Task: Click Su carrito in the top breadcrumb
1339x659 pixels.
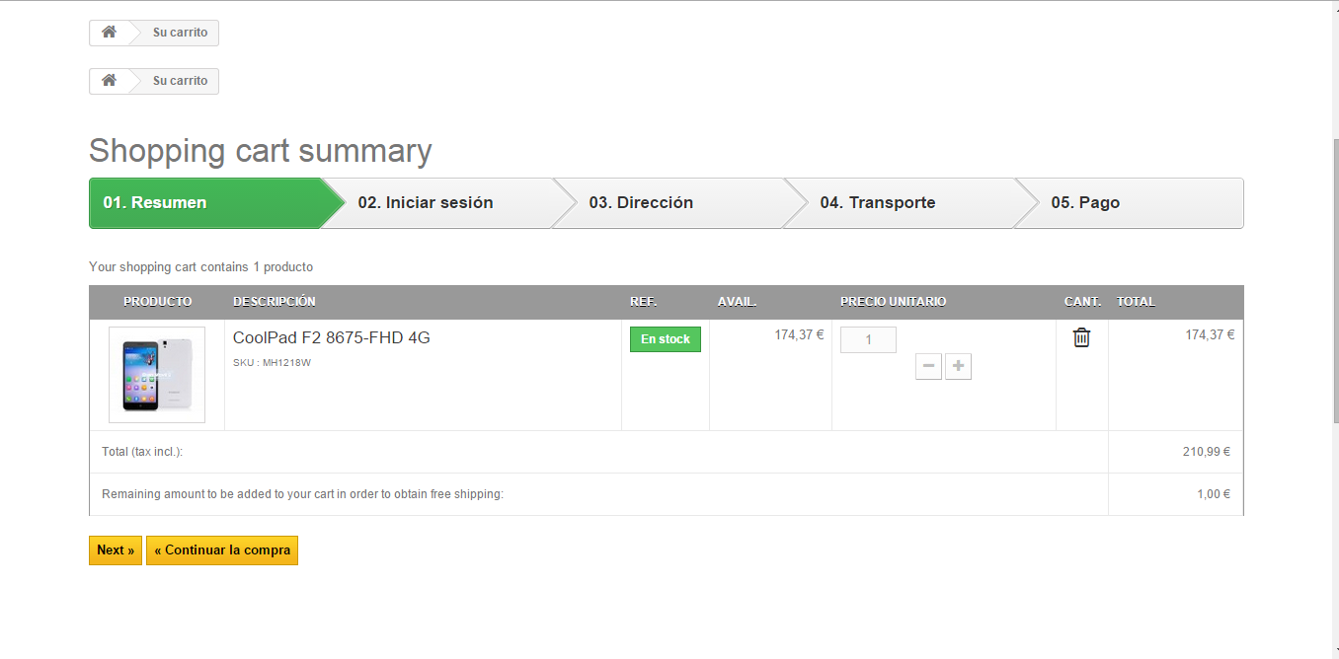Action: [x=180, y=33]
